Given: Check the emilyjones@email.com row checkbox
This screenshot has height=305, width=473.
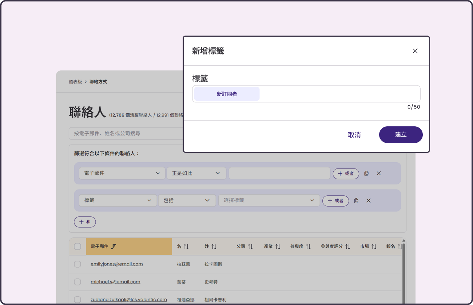Looking at the screenshot, I should pos(77,264).
